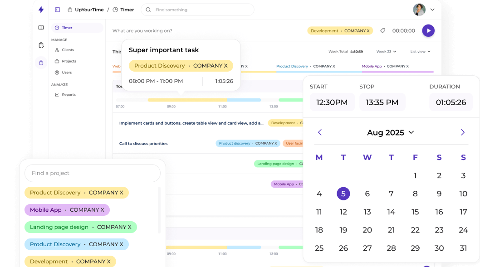Screen dimensions: 480x267
Task: Select August 5 in calendar
Action: (x=343, y=194)
